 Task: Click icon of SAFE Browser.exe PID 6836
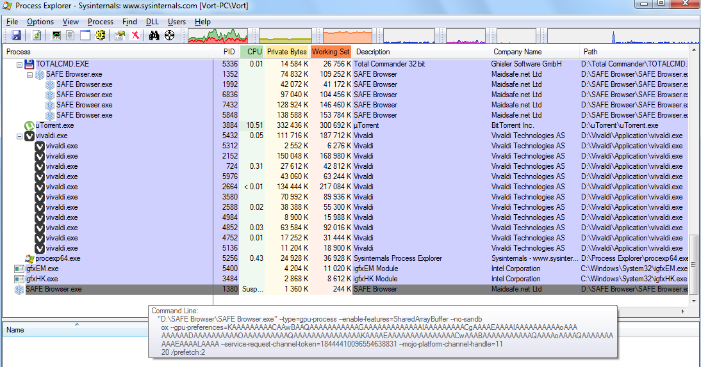50,95
